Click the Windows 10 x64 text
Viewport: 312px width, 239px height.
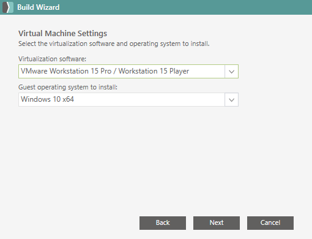point(47,99)
